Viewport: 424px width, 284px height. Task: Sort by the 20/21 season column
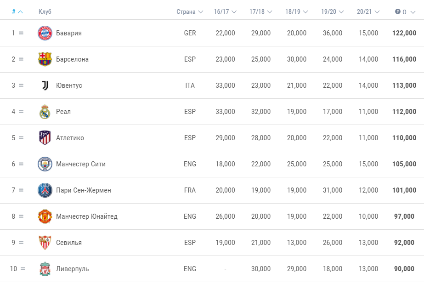[368, 11]
